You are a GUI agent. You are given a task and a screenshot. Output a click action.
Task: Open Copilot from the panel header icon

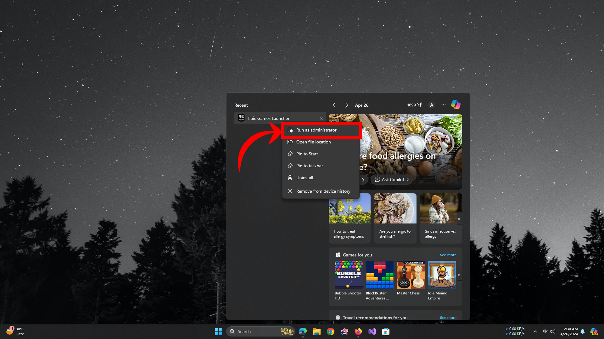pyautogui.click(x=456, y=105)
